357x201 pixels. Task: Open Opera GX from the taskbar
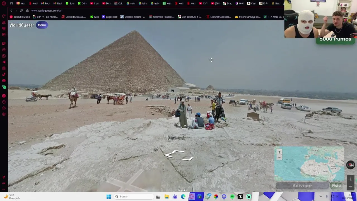click(x=191, y=197)
